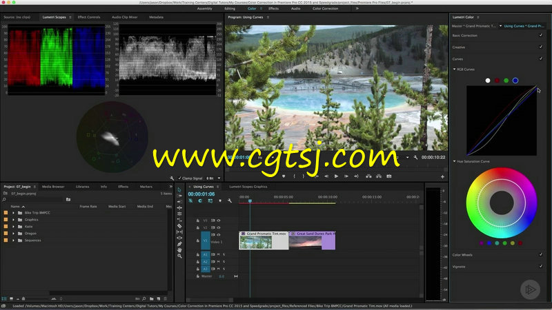The width and height of the screenshot is (552, 310).
Task: Toggle the Curves section checkbox
Action: (541, 59)
